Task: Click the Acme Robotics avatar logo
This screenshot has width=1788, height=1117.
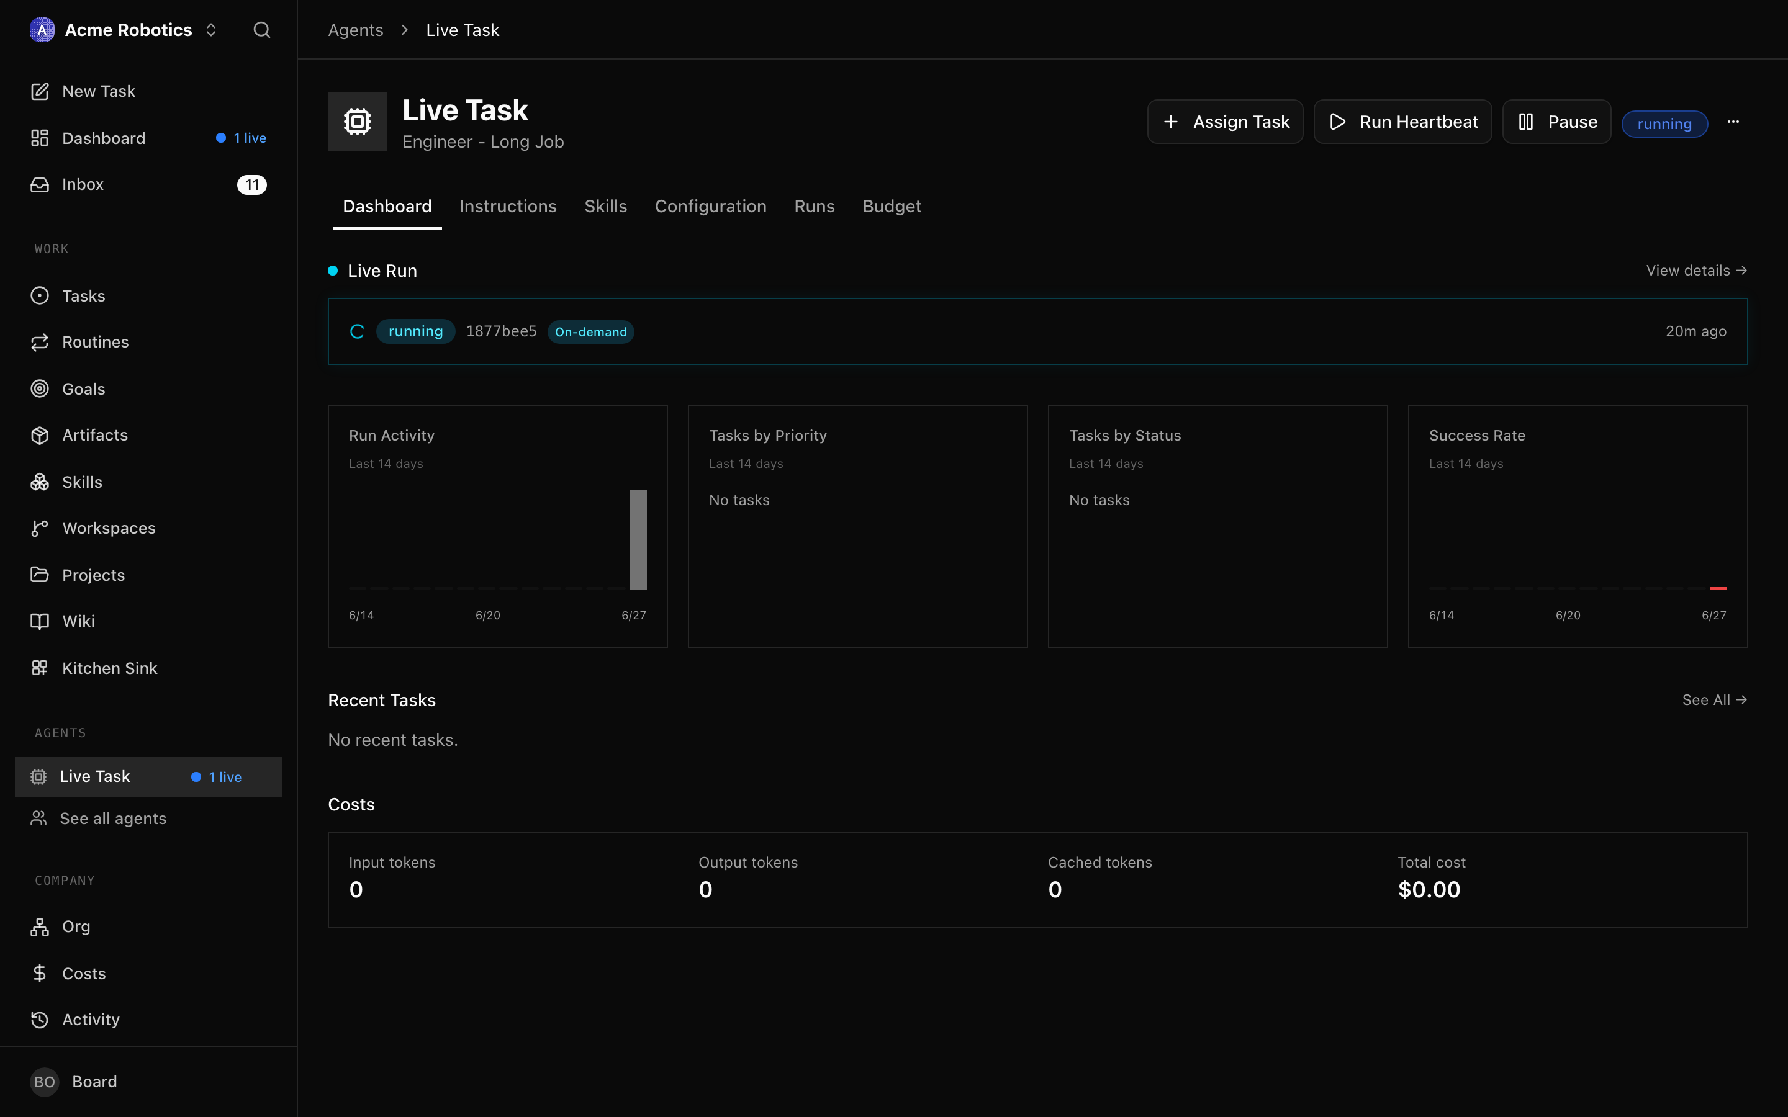Action: pyautogui.click(x=42, y=30)
